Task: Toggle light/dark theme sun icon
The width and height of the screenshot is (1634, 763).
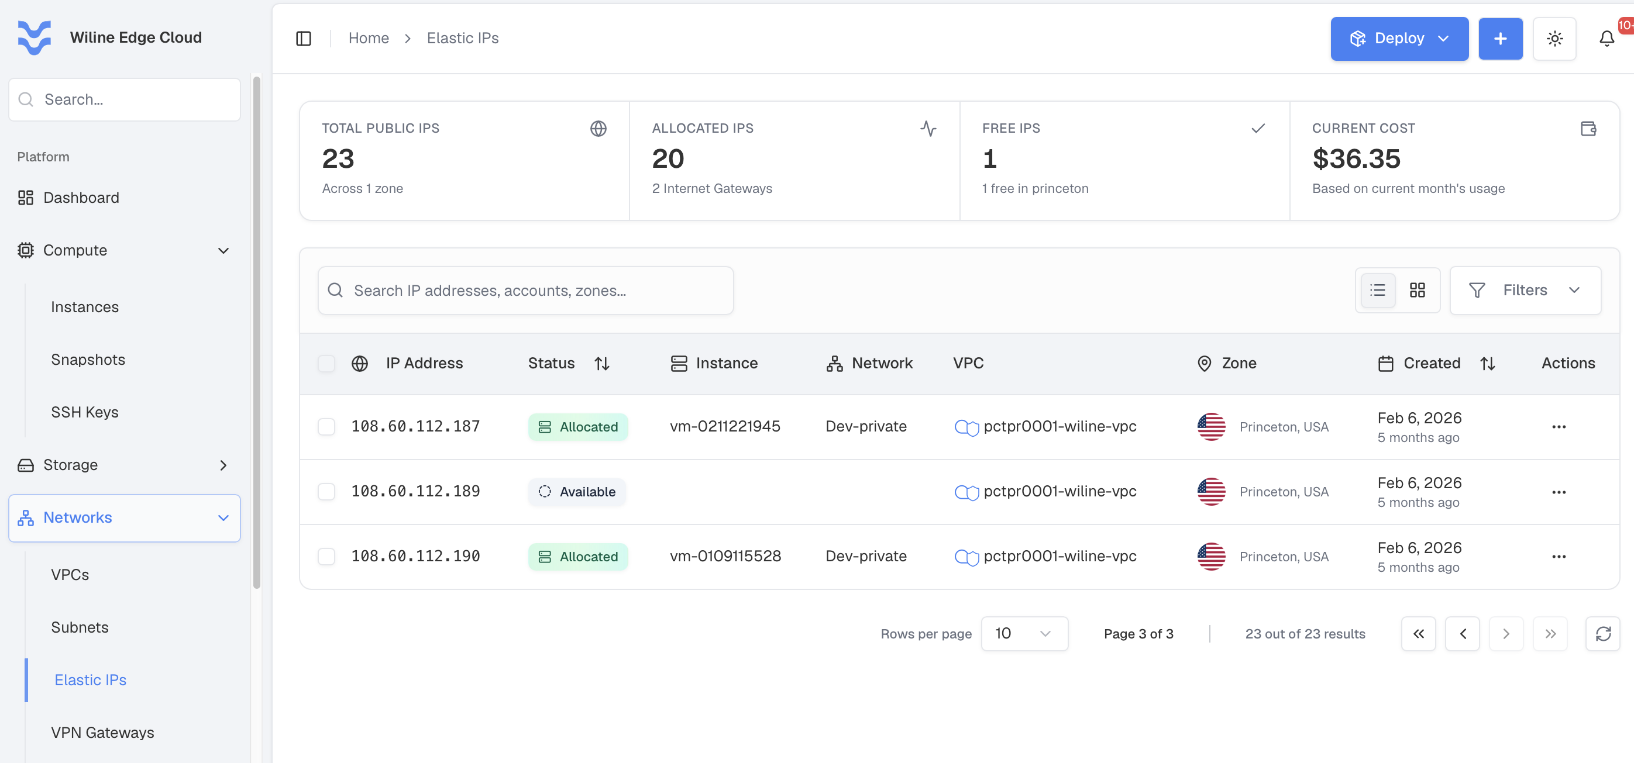Action: tap(1554, 39)
